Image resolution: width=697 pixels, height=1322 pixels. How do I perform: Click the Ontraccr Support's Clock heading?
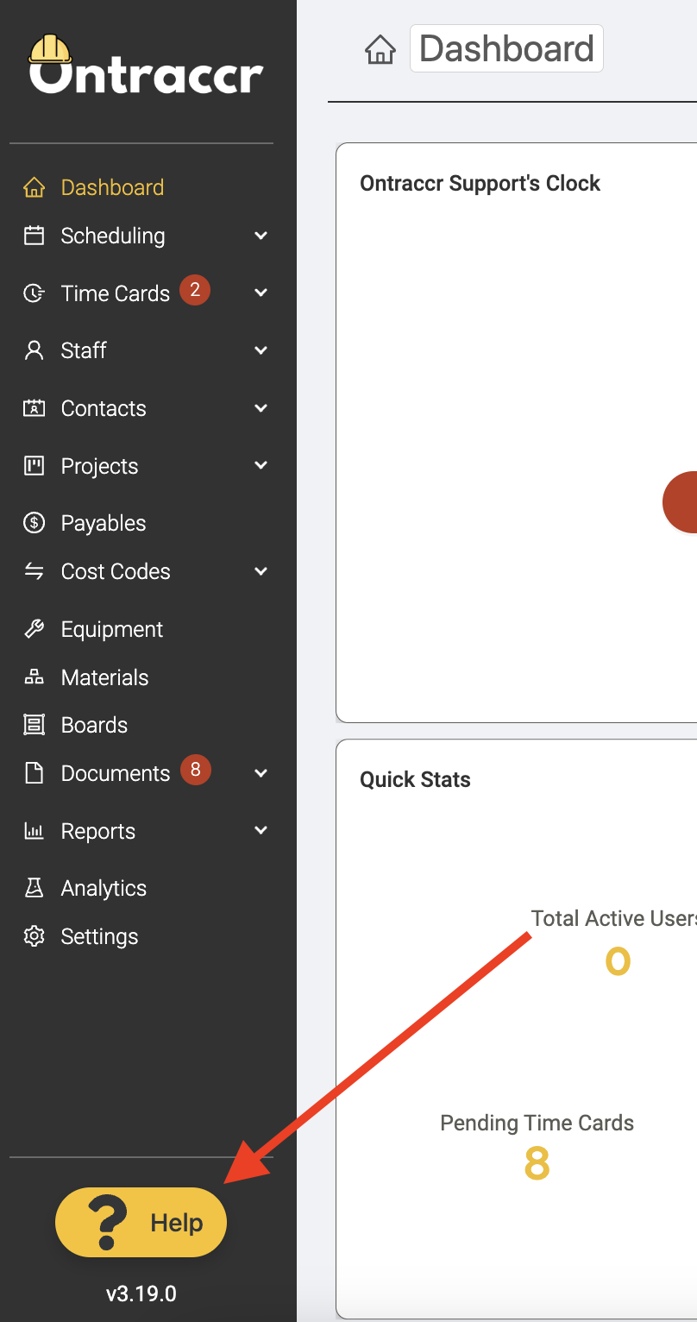click(x=480, y=183)
